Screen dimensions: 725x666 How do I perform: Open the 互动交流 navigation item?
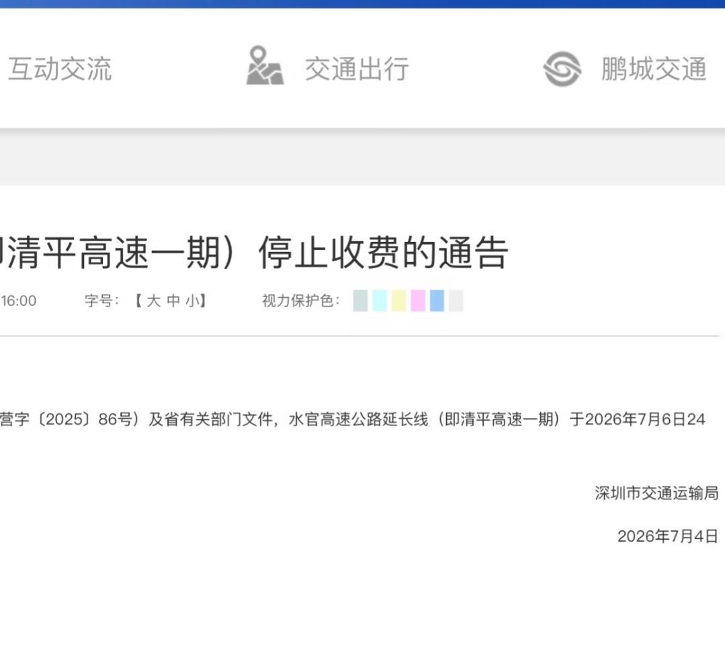point(60,69)
